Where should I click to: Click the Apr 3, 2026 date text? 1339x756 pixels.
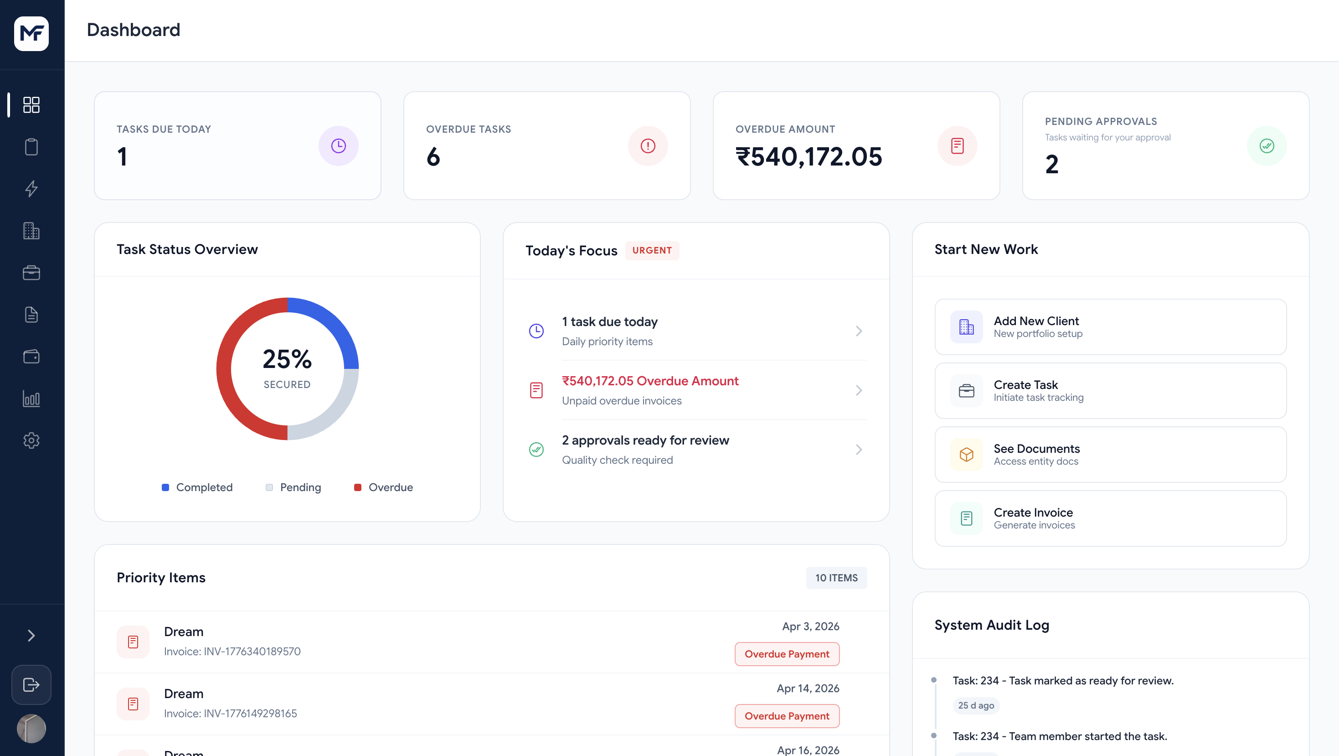(x=810, y=626)
